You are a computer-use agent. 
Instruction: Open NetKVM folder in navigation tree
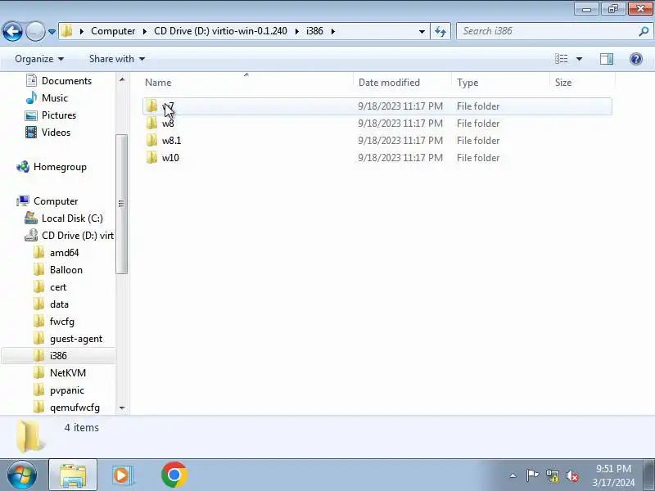point(68,372)
